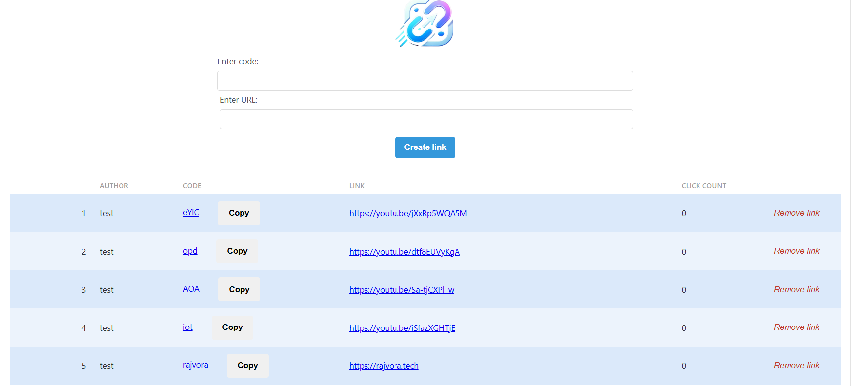
Task: Visit the youtu.be/jXxRp5WQA5M link
Action: tap(408, 213)
